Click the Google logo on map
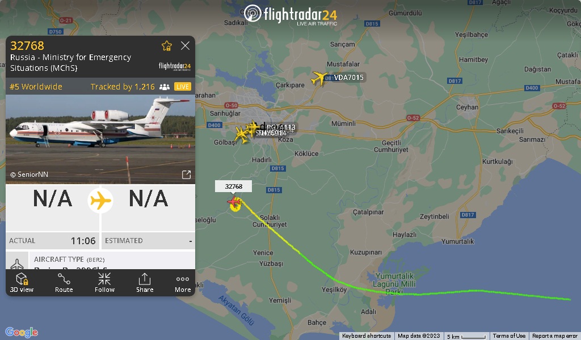 (22, 332)
